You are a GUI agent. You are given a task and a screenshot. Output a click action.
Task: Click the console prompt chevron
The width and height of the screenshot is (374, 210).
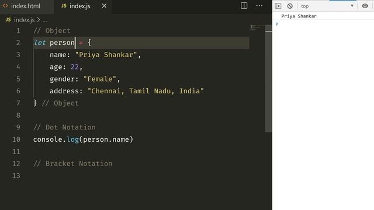[276, 24]
